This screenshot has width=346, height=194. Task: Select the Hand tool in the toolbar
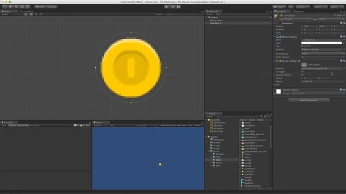[4, 7]
